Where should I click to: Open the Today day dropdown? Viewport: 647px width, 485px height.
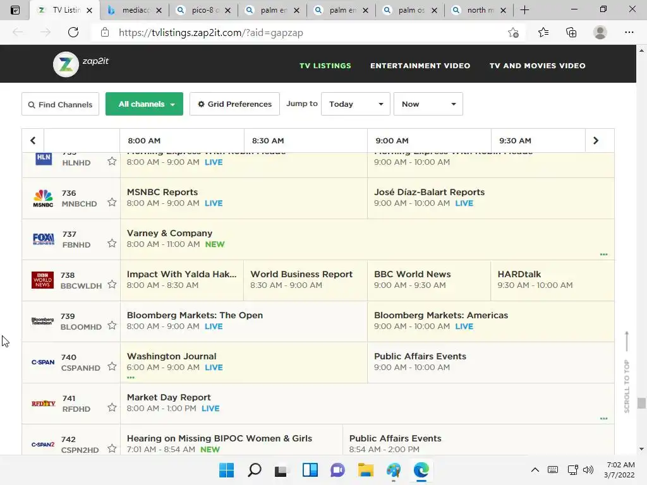[355, 104]
